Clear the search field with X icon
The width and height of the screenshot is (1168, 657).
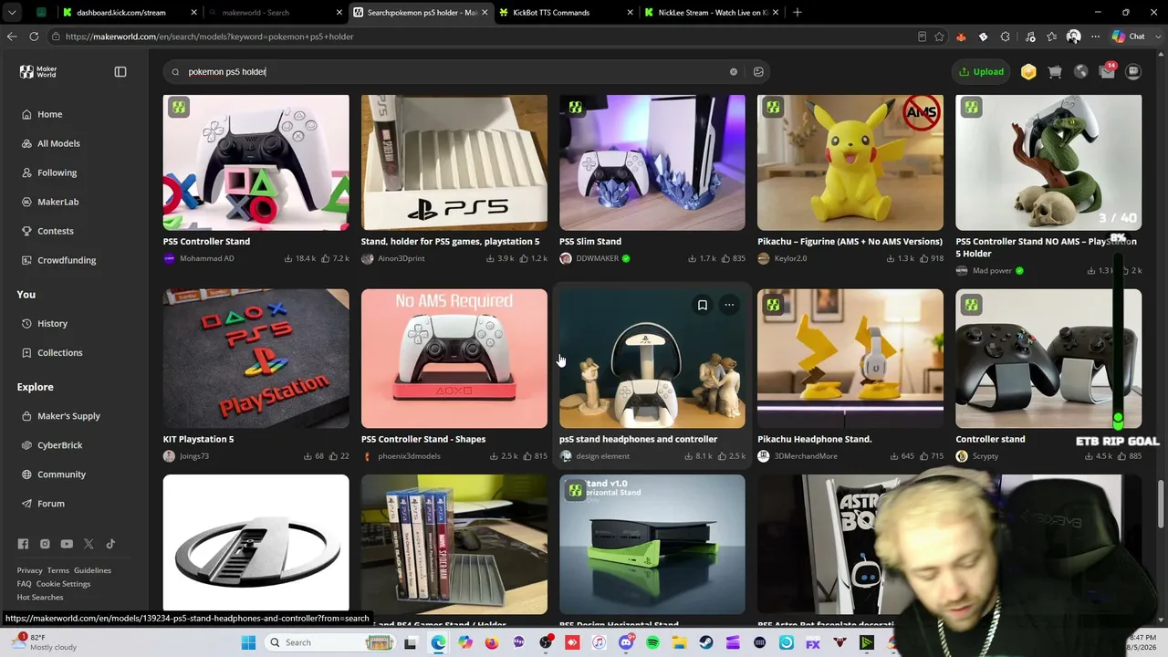(x=734, y=72)
